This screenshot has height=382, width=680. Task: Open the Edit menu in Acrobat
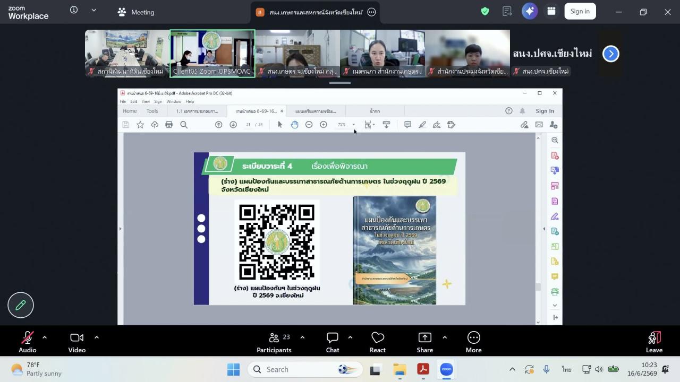(x=134, y=101)
